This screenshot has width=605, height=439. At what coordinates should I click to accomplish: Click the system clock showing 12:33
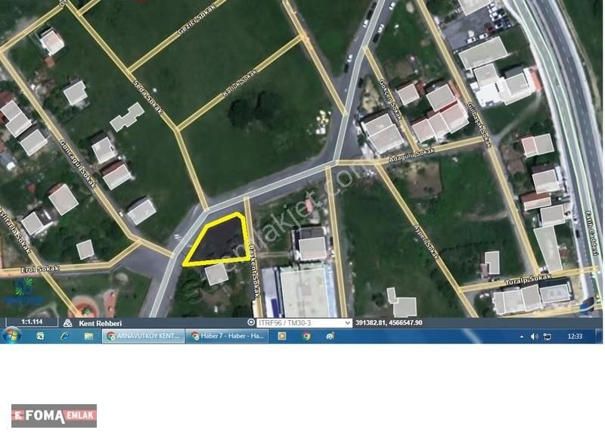point(576,336)
